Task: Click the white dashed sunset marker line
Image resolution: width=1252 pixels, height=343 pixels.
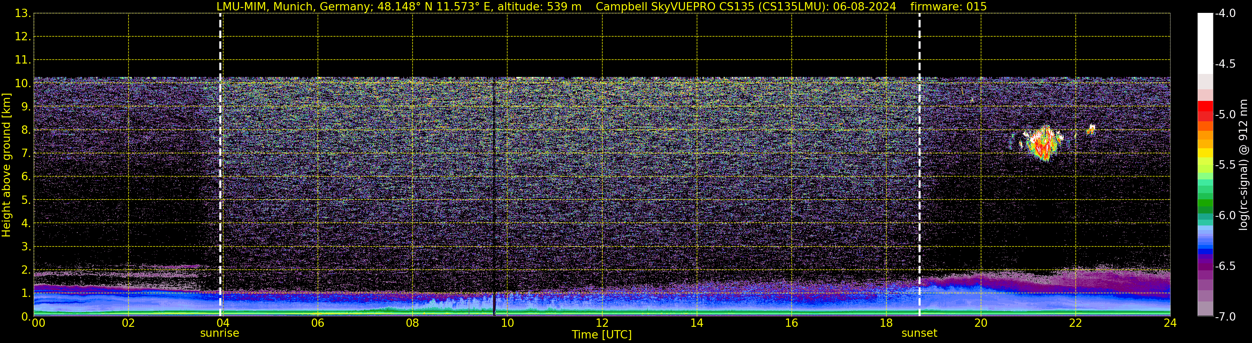Action: coord(919,165)
